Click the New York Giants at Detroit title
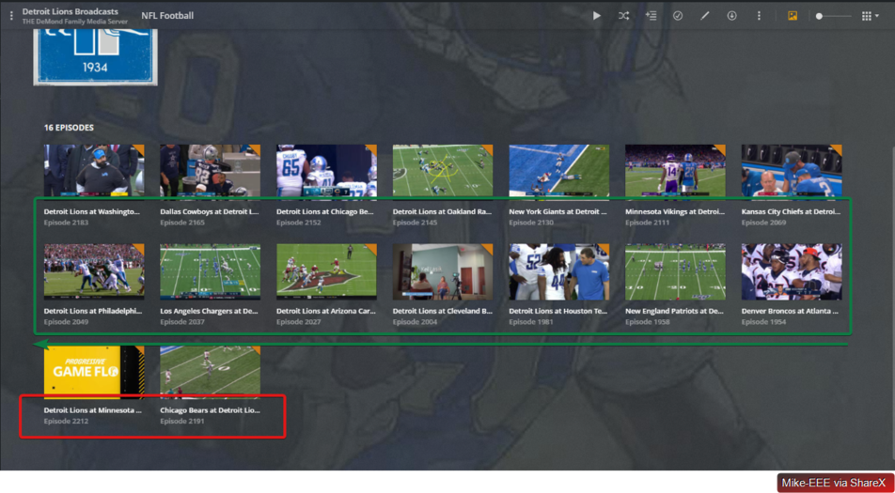Image resolution: width=895 pixels, height=493 pixels. tap(557, 211)
